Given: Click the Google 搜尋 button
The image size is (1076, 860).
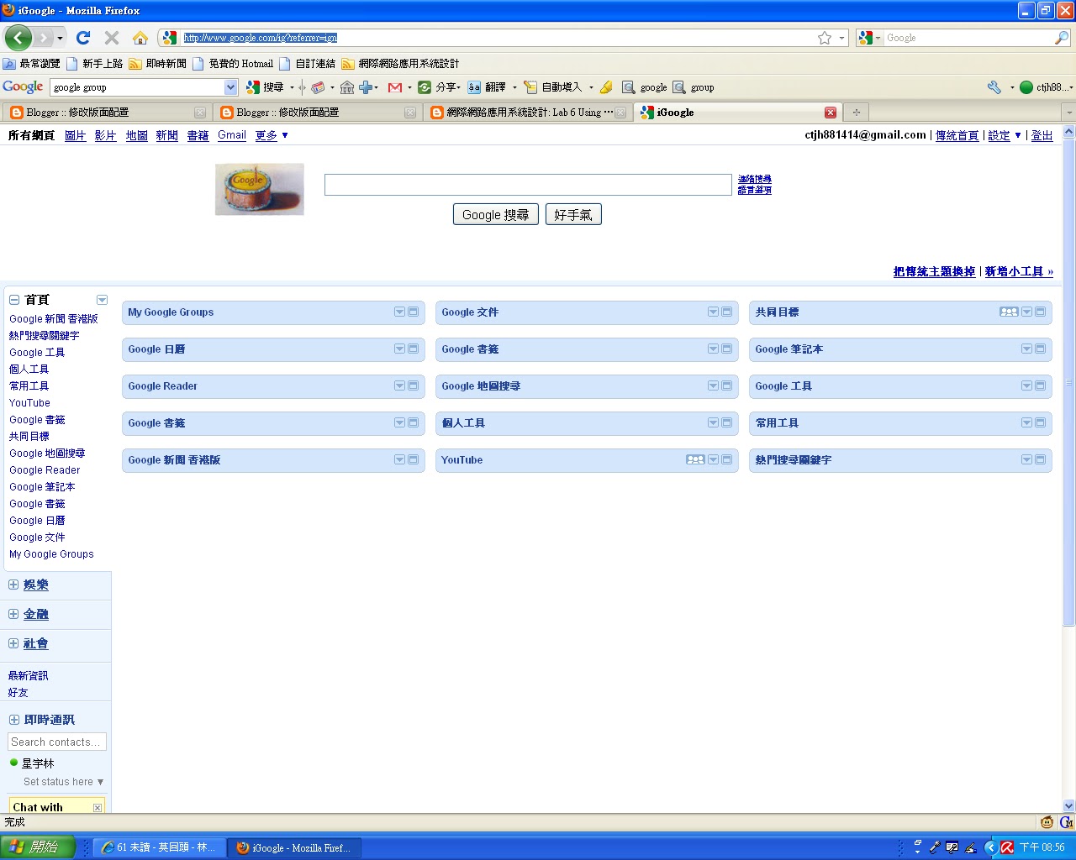Looking at the screenshot, I should [x=496, y=214].
